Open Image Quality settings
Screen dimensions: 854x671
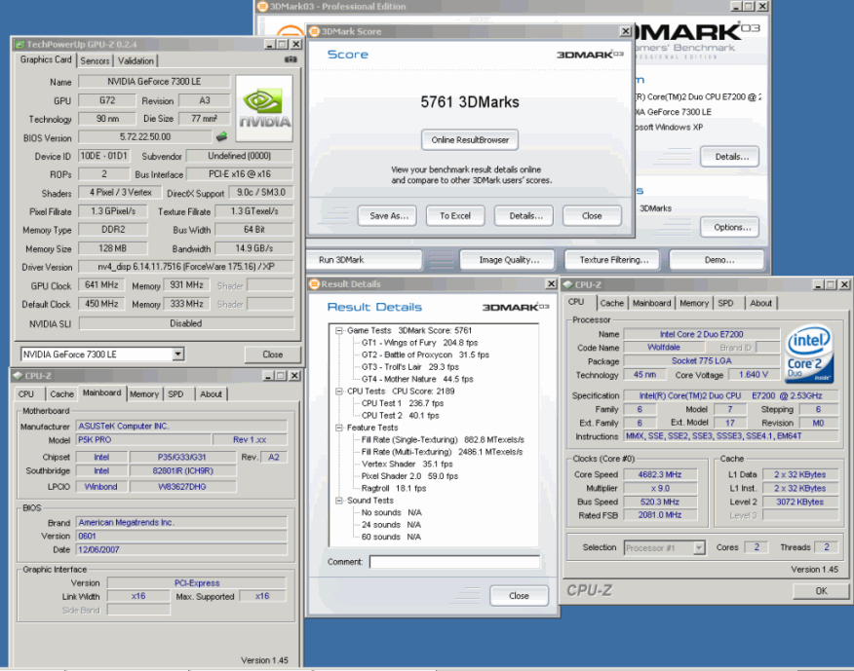pos(508,260)
